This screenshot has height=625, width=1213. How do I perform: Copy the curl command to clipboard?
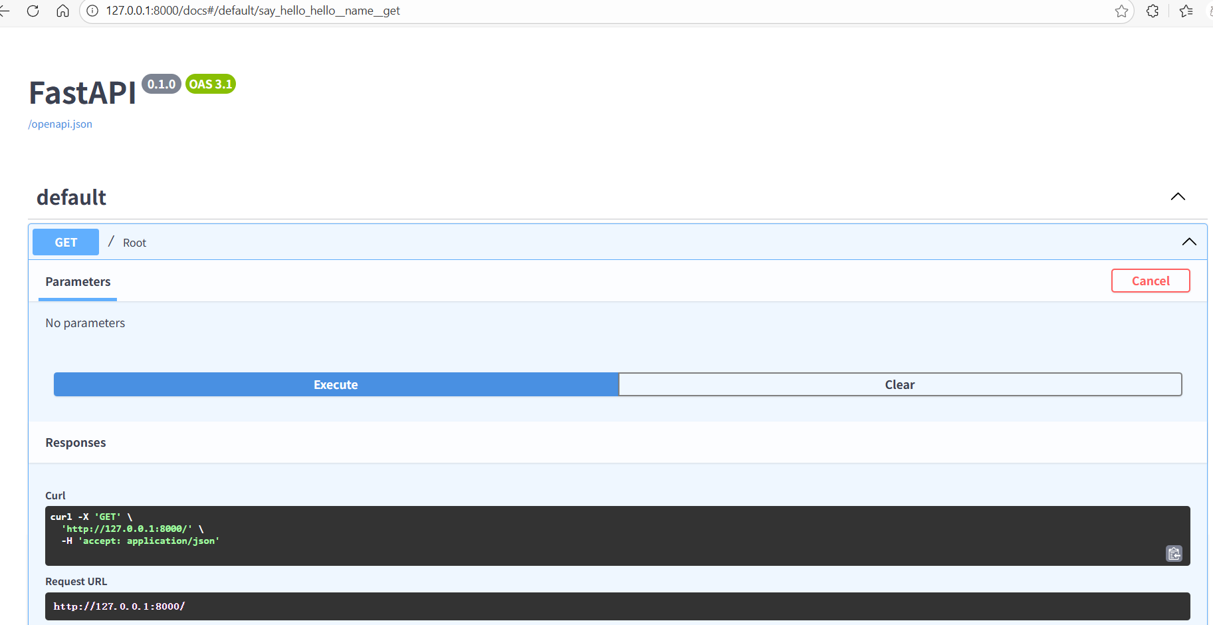(1174, 553)
